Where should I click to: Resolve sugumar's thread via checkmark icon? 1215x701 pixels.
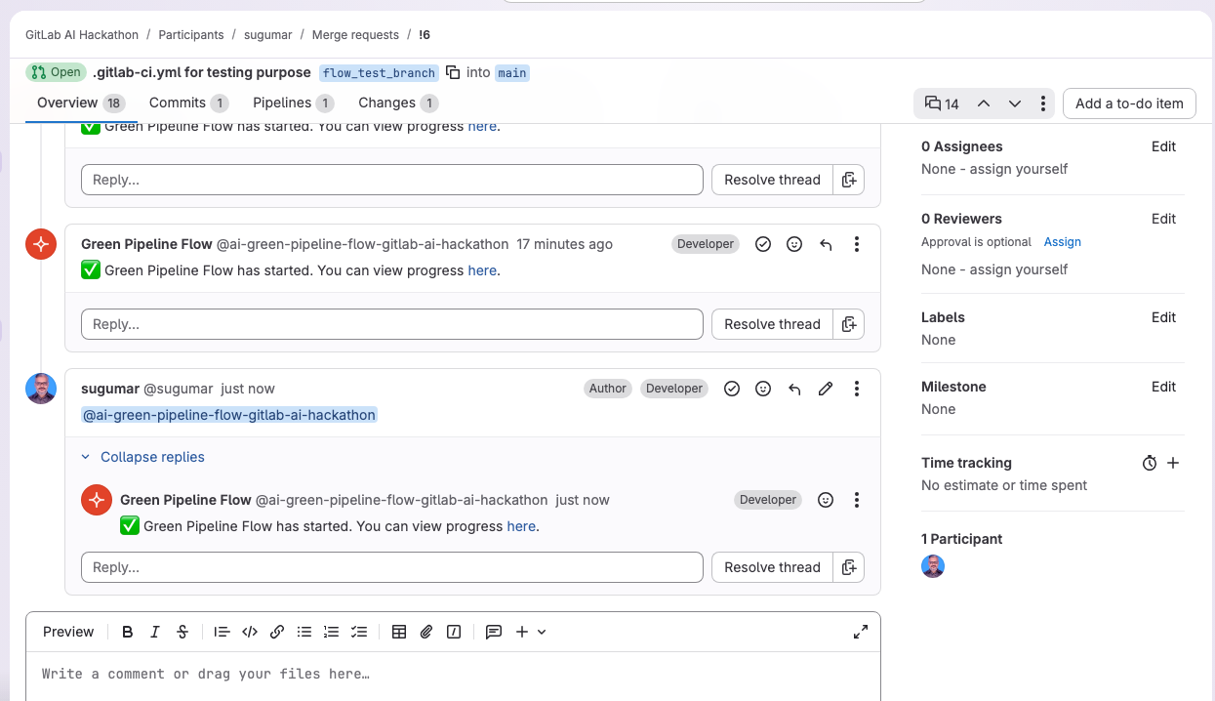[x=732, y=389]
